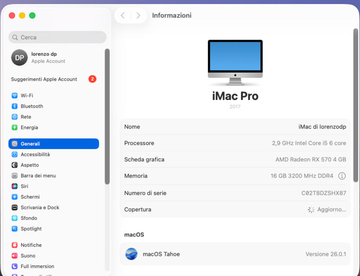Select the Spotlight search icon

point(14,229)
